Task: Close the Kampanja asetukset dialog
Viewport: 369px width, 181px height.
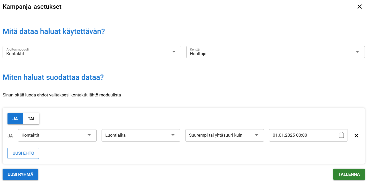Action: pyautogui.click(x=359, y=7)
